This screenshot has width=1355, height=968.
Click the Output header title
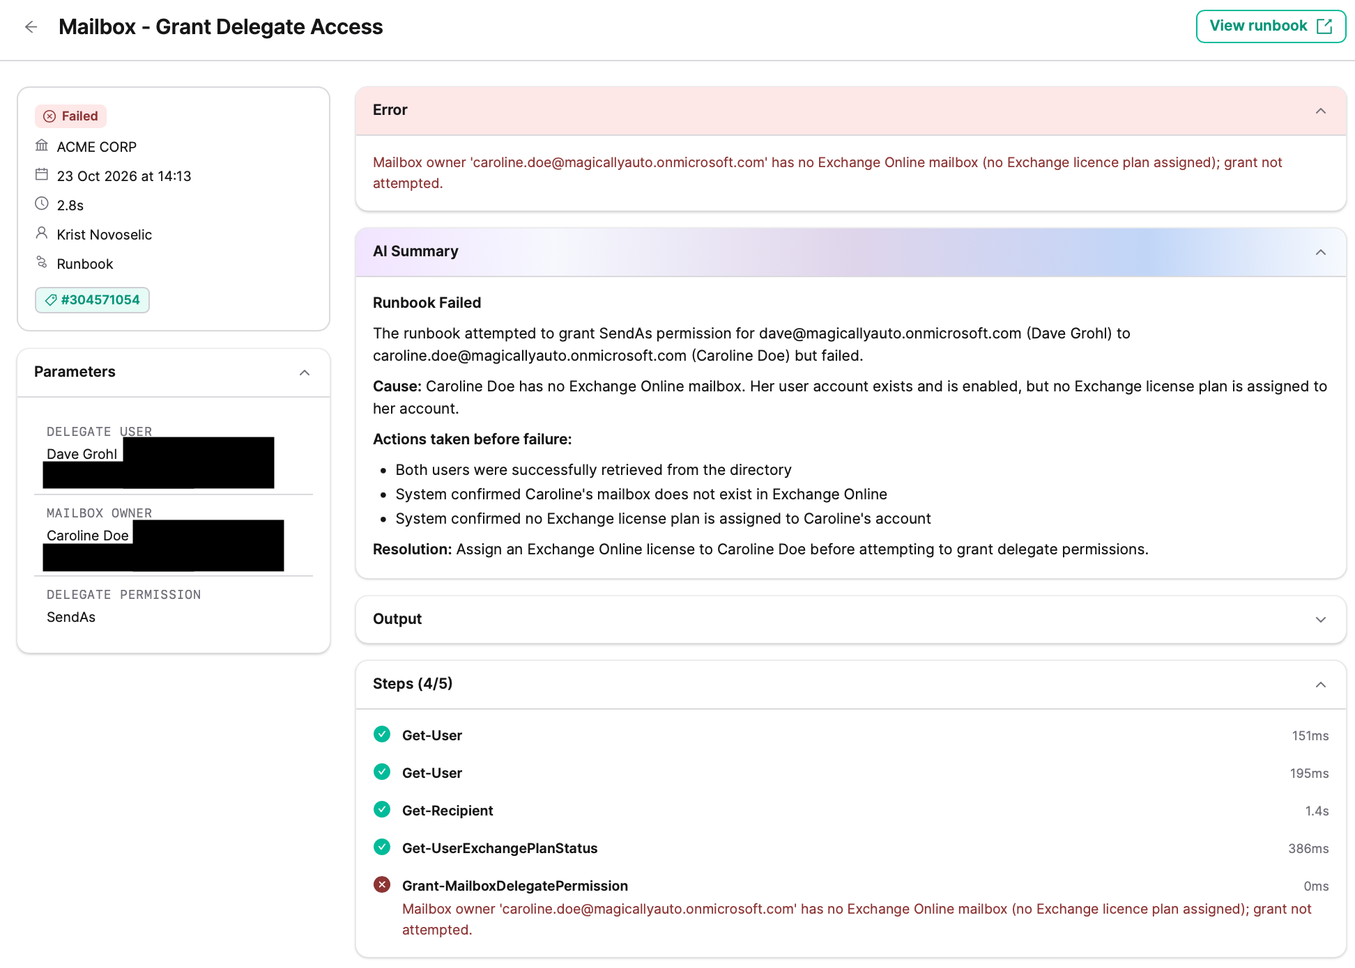397,619
